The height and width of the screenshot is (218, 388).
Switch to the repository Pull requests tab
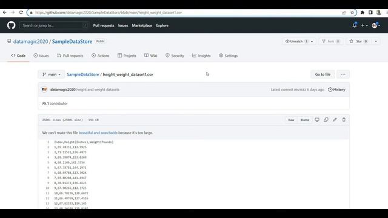[x=70, y=56]
